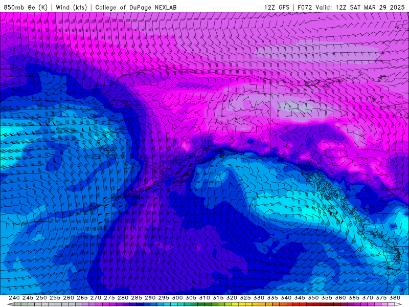
Task: Click the 270 value on the color scale
Action: (96, 298)
